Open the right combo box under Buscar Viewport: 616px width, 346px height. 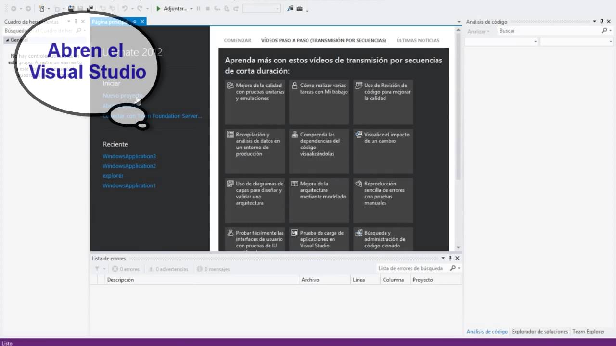point(576,42)
